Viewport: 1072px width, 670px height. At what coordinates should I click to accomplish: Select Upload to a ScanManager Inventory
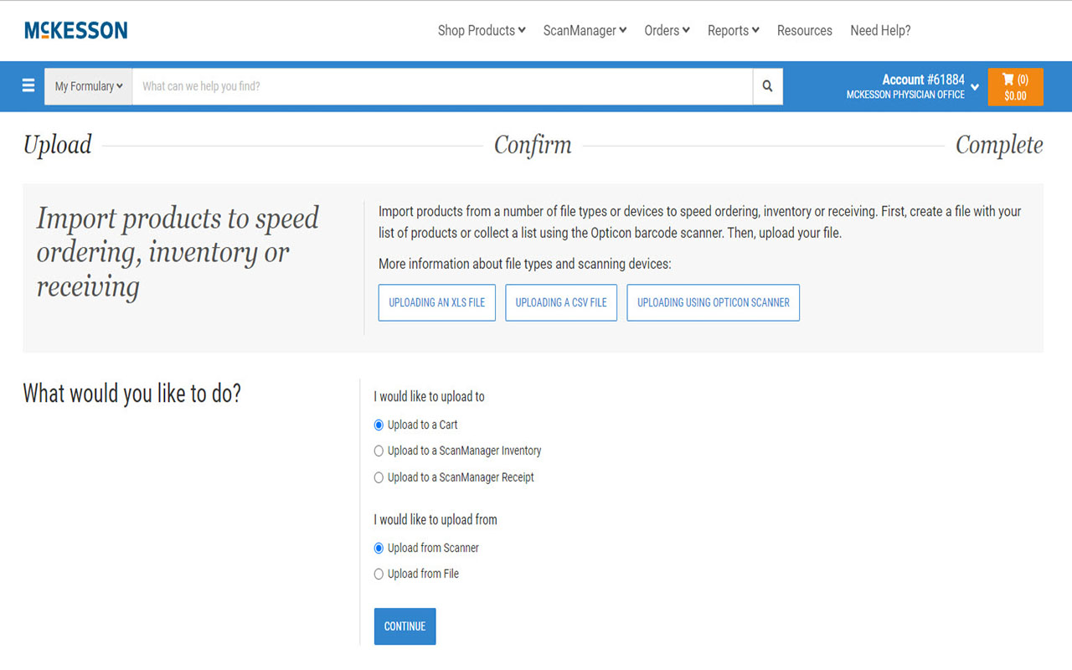[x=379, y=451]
